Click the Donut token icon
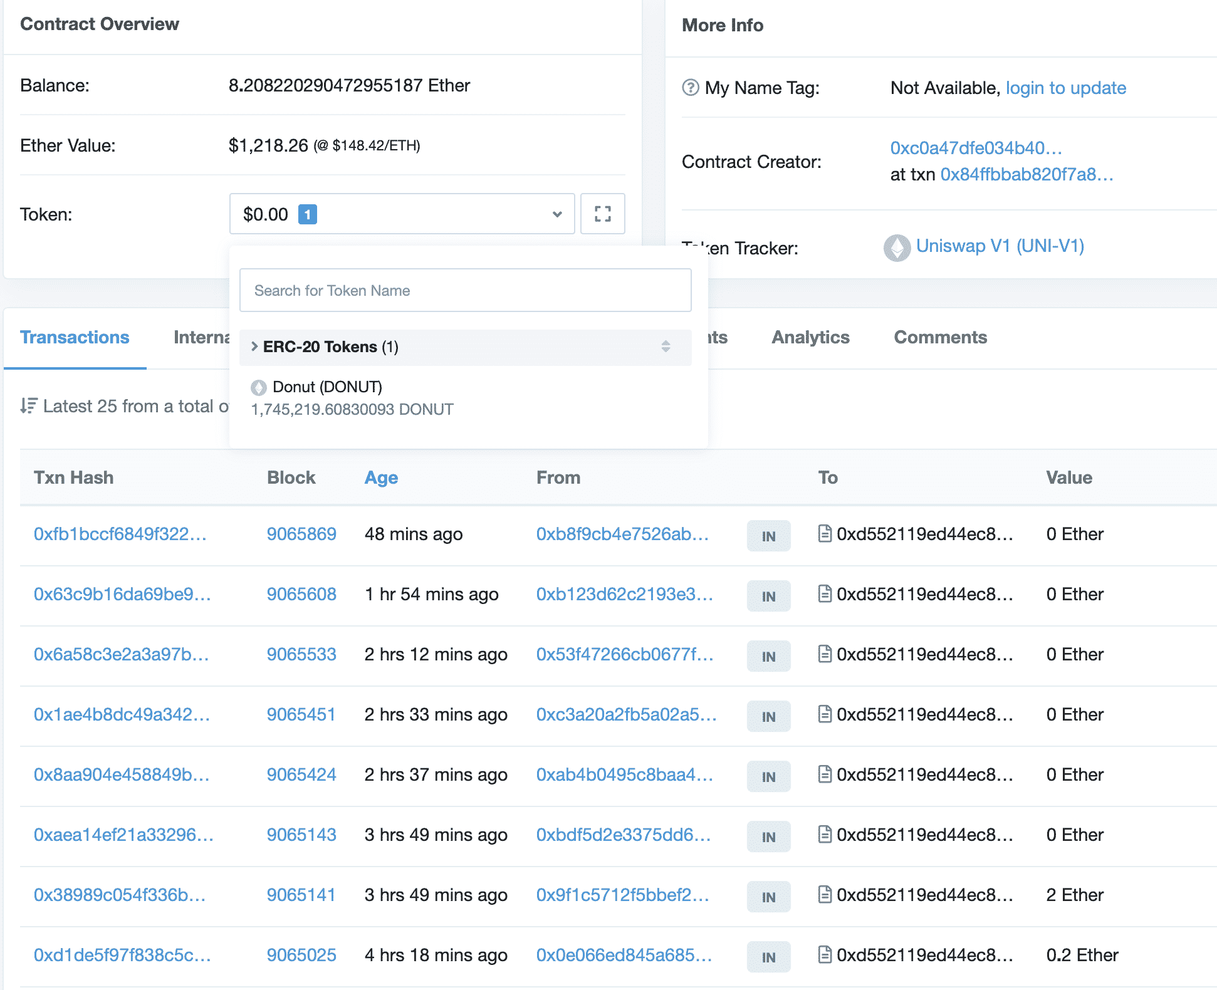Screen dimensions: 1217x990 tap(258, 387)
